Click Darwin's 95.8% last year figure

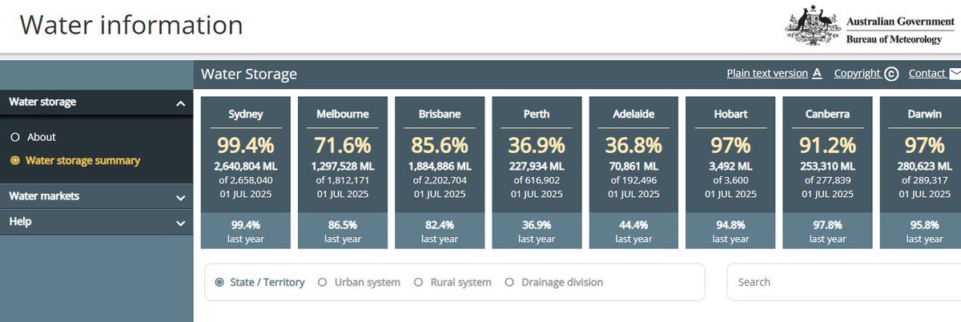924,227
